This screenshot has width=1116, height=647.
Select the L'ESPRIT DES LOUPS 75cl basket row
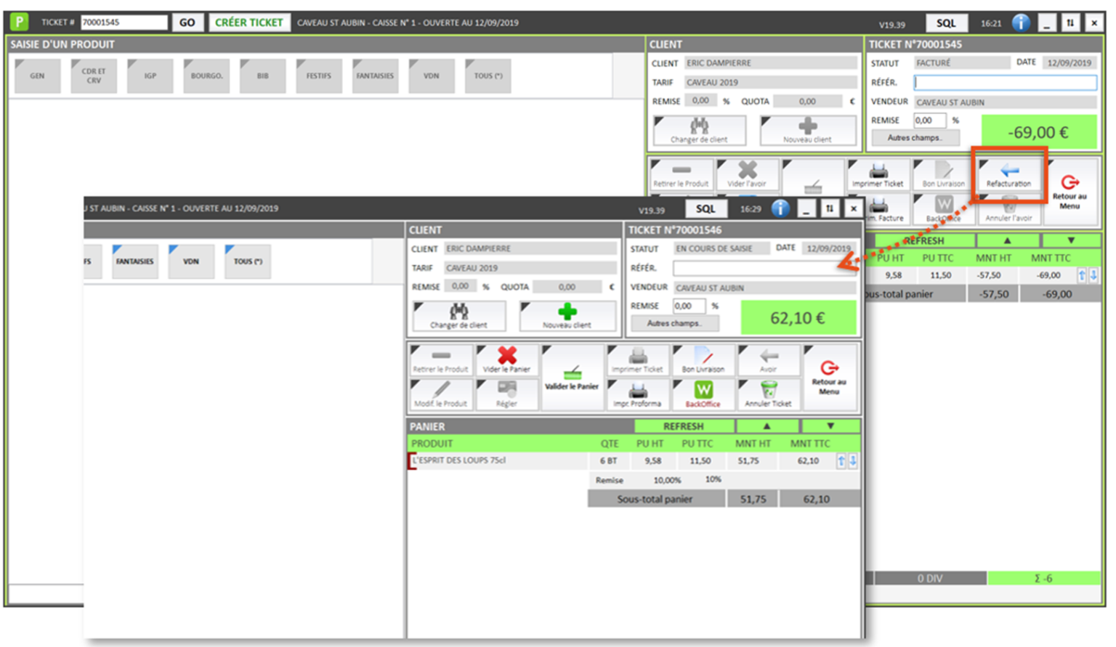click(498, 460)
